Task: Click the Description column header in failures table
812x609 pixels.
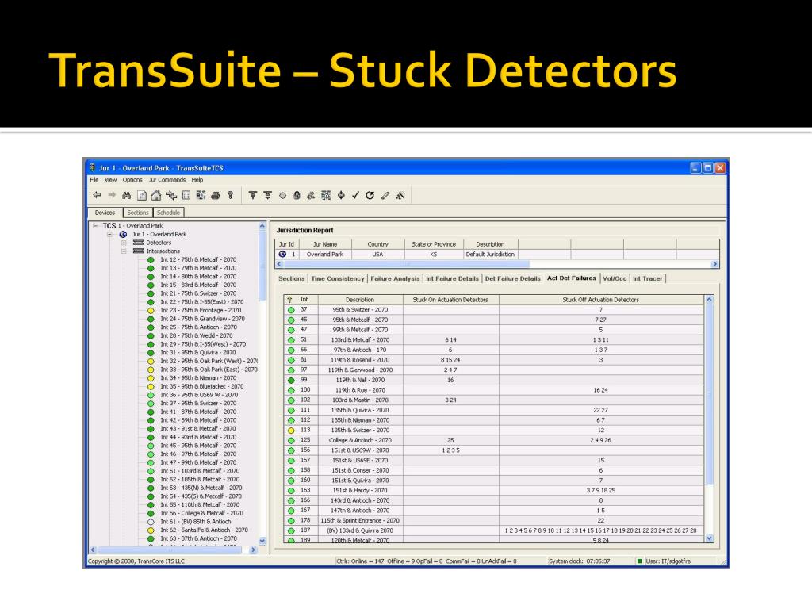Action: tap(360, 299)
